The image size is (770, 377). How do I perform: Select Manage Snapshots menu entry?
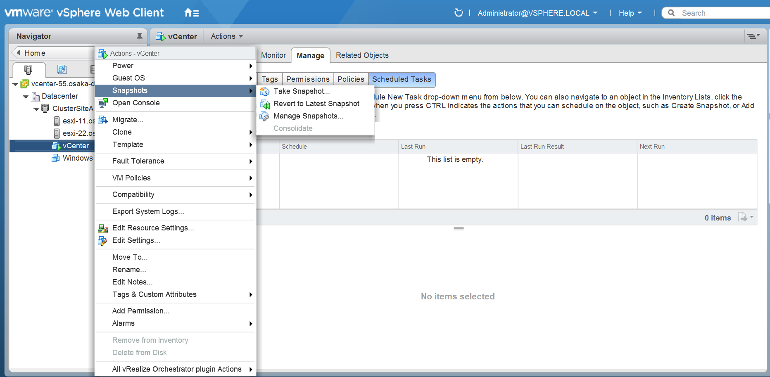point(308,116)
